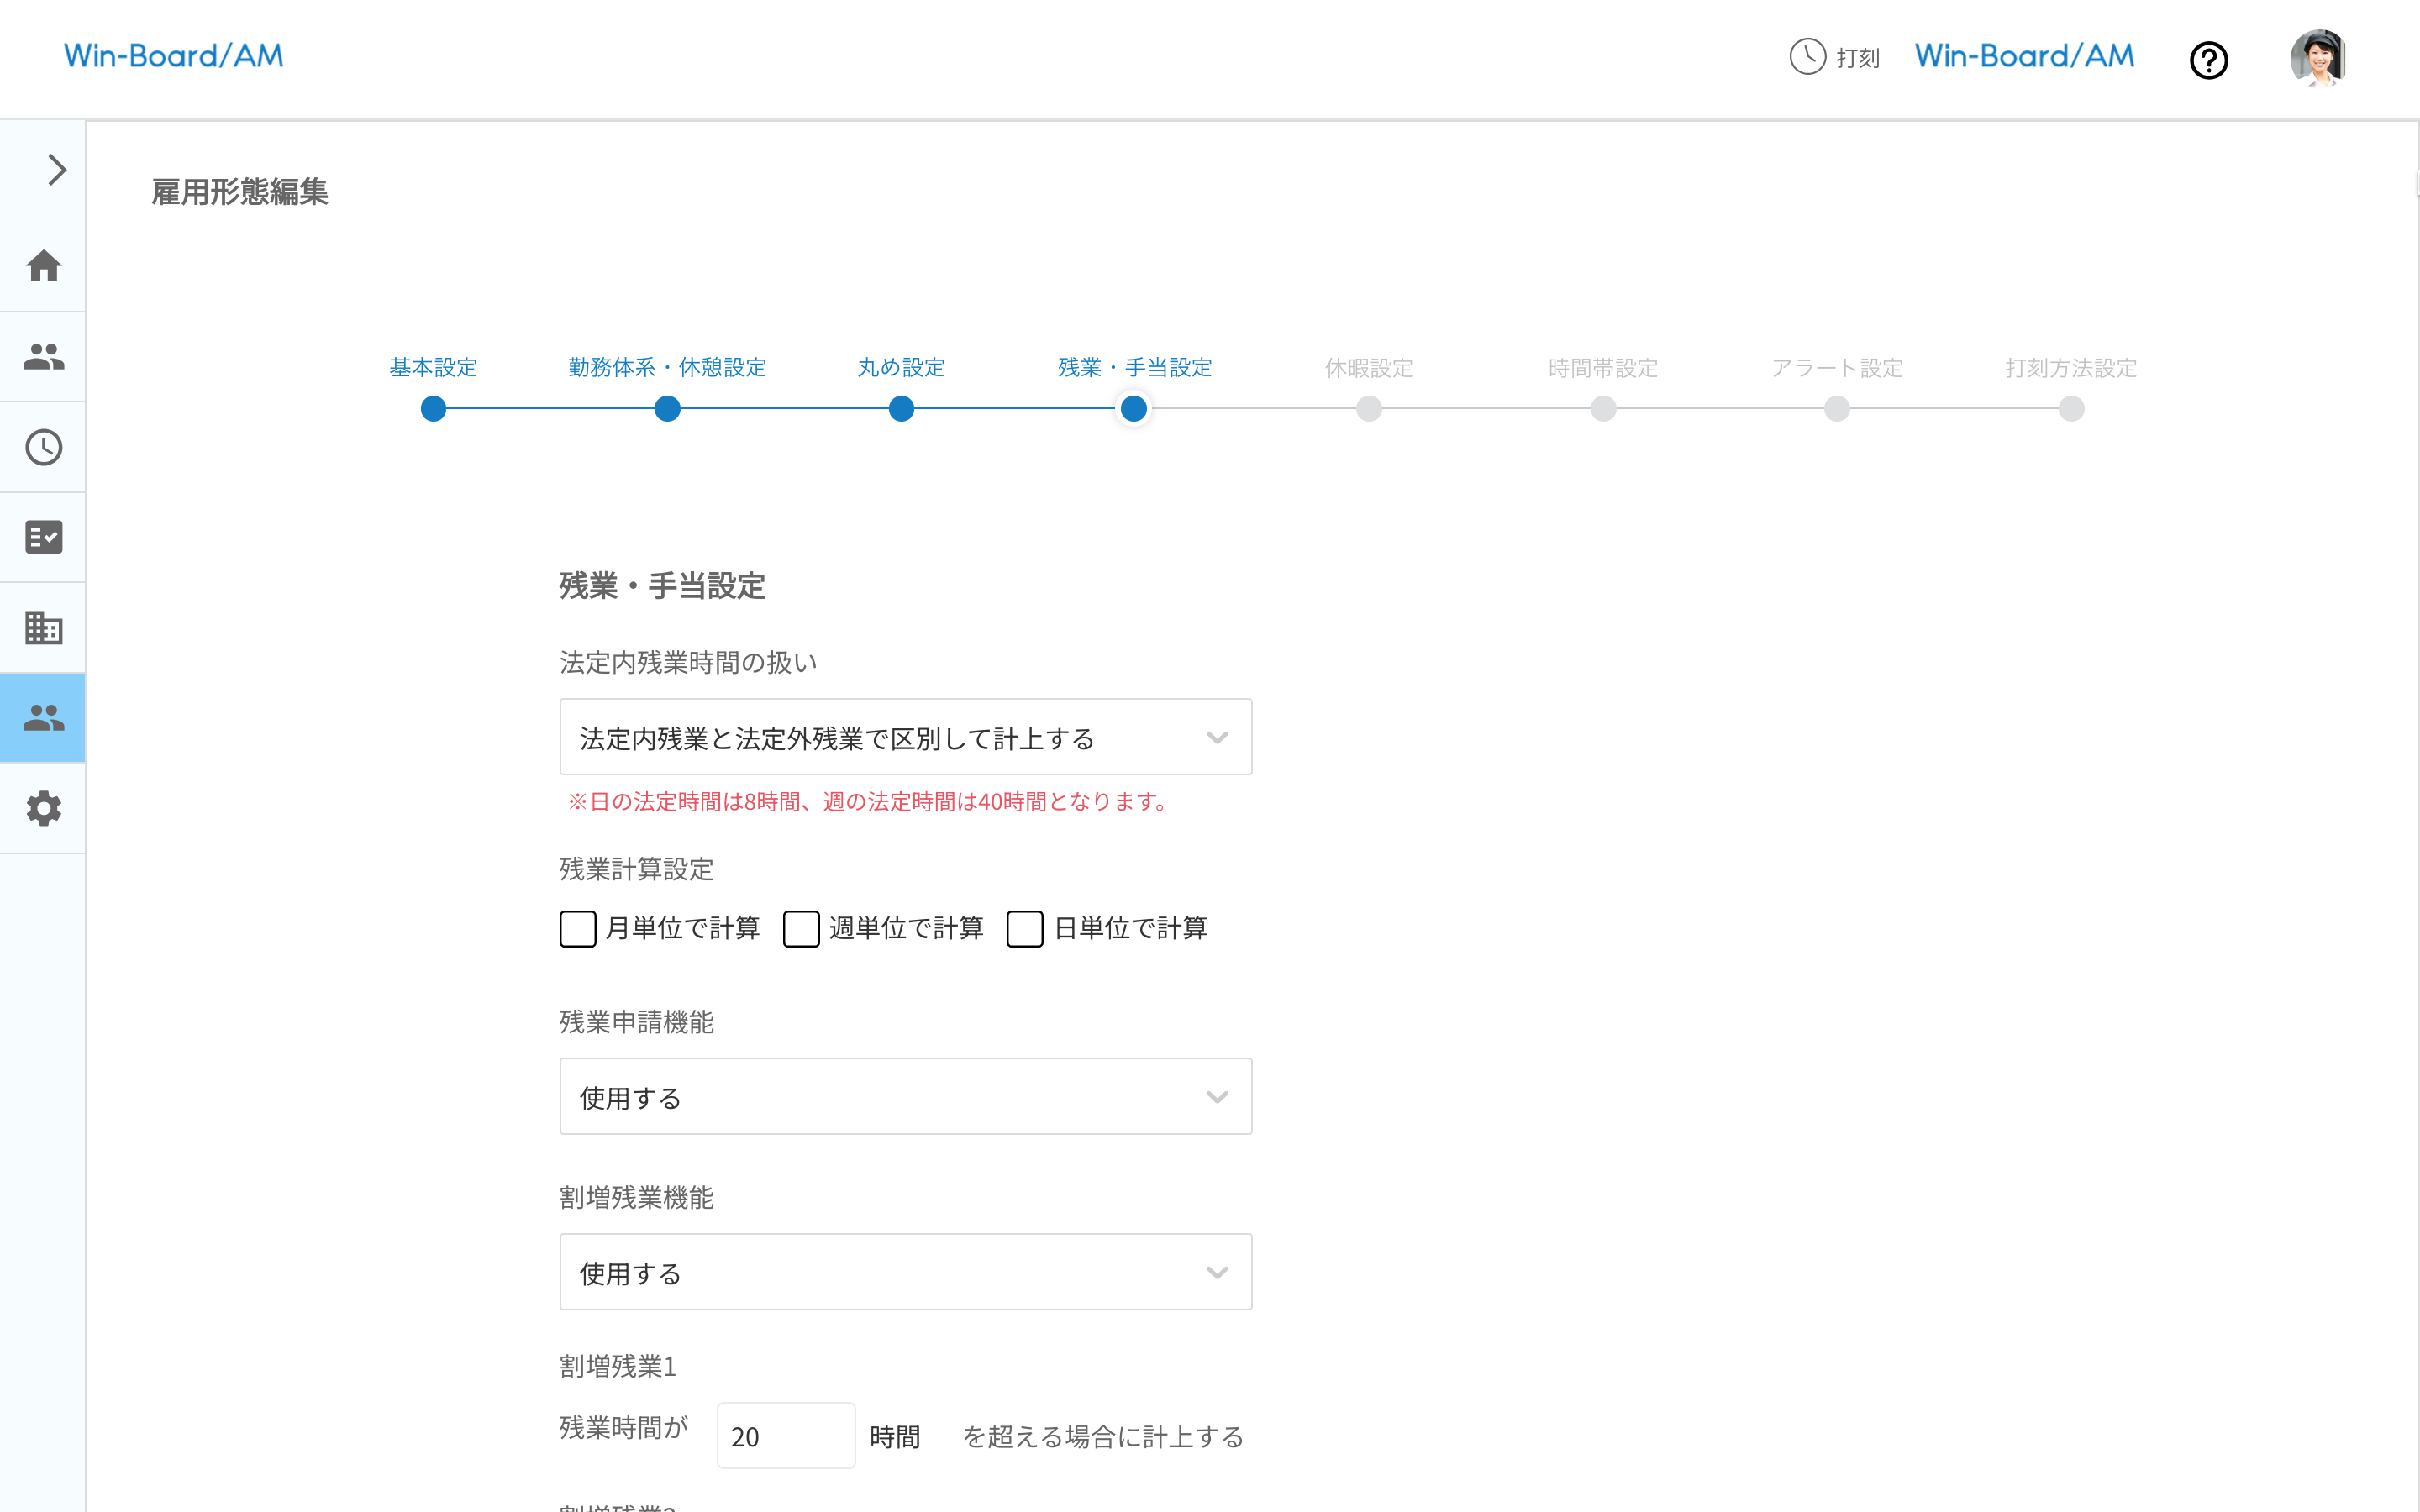2420x1512 pixels.
Task: Open the 割増残業機能 dropdown
Action: pos(905,1272)
